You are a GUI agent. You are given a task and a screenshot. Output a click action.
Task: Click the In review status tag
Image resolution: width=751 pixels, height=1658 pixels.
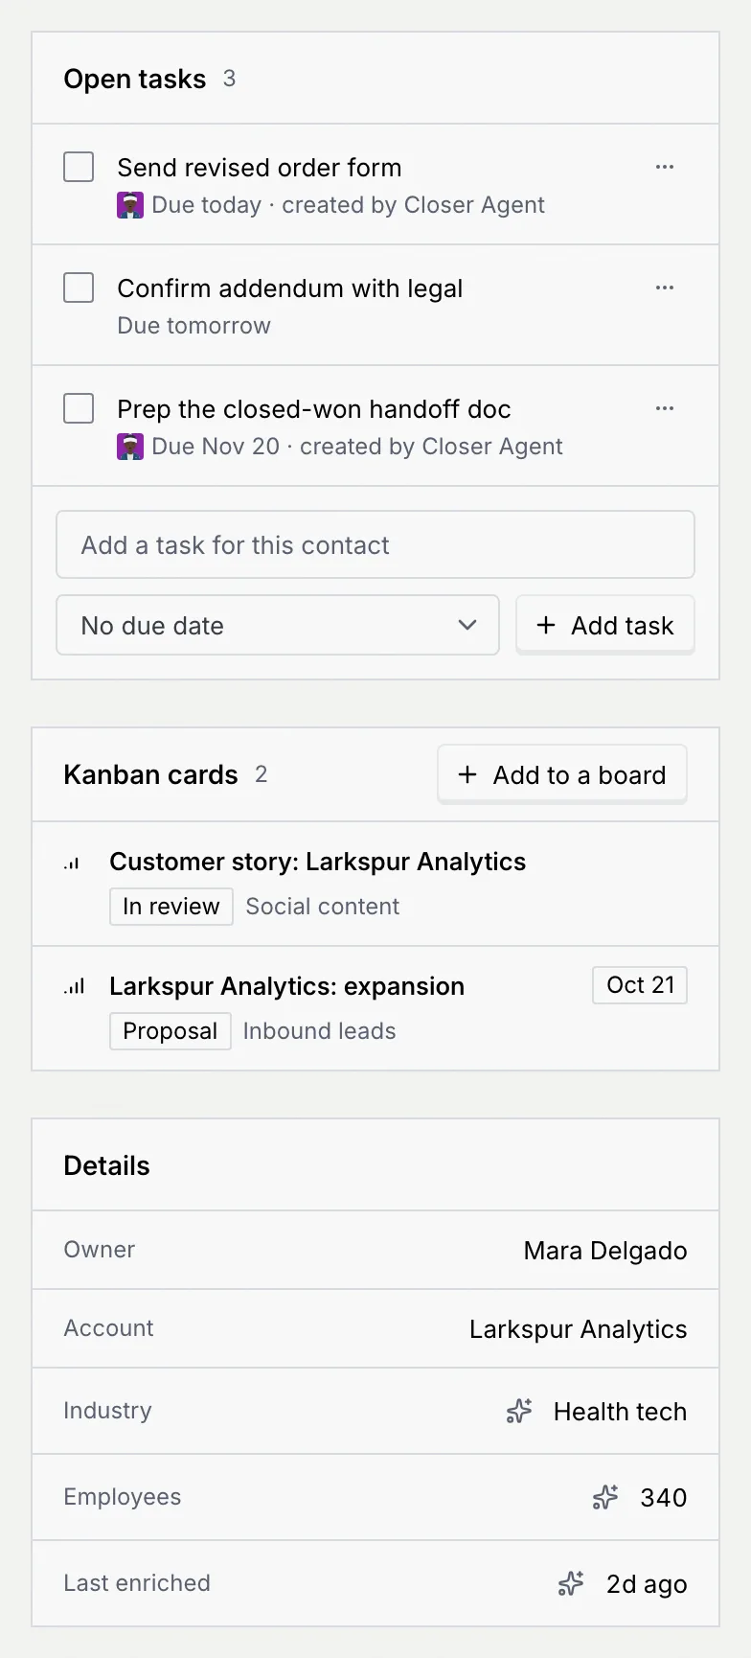[x=171, y=907]
